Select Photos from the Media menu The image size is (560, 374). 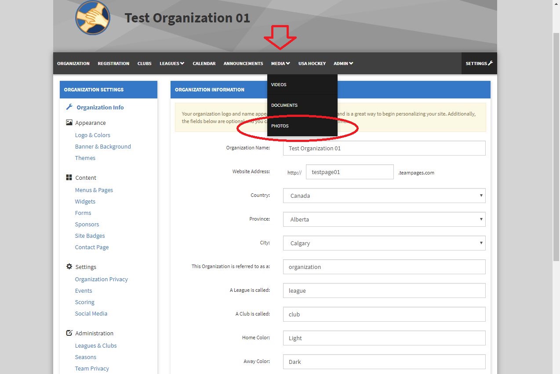pos(302,126)
